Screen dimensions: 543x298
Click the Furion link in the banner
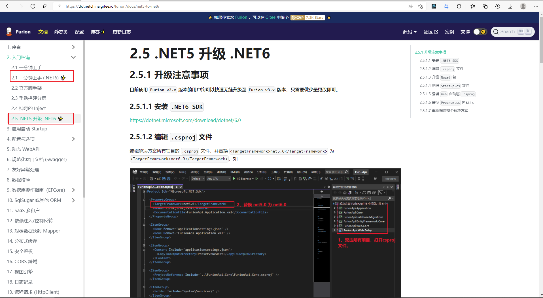point(241,17)
